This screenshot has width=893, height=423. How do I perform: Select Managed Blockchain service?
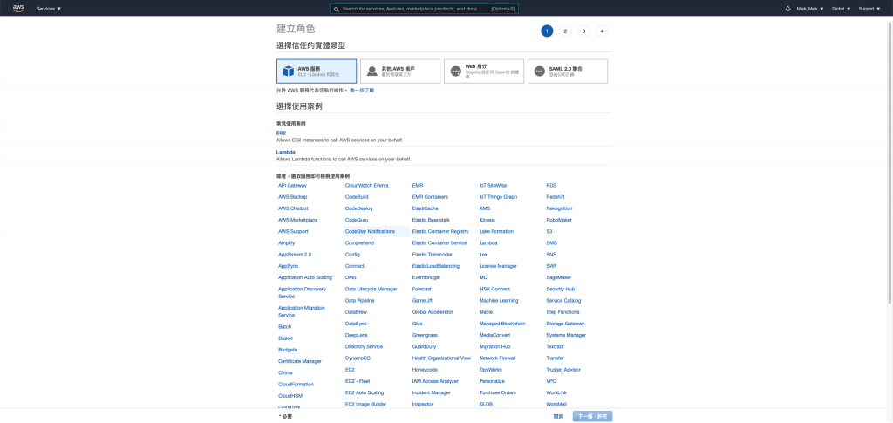pyautogui.click(x=502, y=324)
